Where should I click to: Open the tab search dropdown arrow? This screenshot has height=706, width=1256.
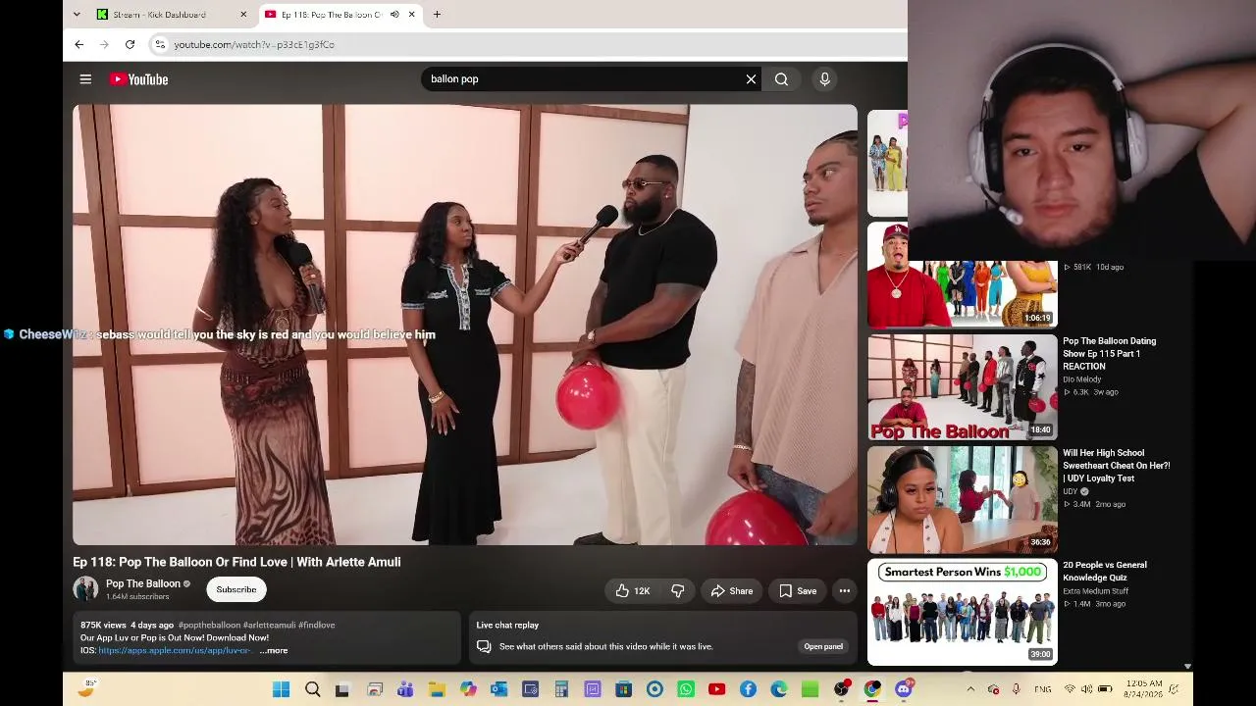(78, 15)
